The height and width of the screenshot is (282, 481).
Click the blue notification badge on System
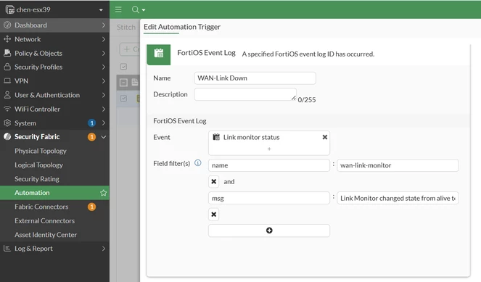(x=91, y=123)
